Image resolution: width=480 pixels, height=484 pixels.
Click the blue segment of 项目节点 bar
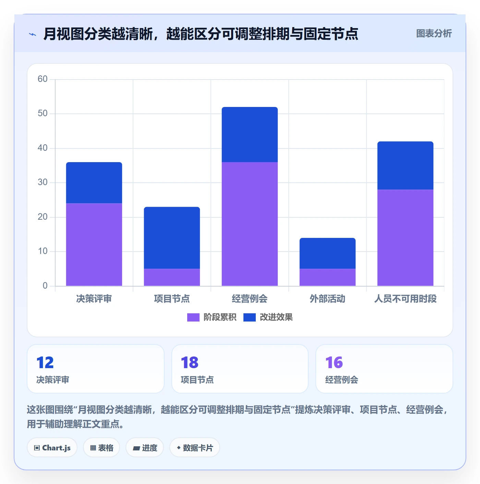click(172, 238)
